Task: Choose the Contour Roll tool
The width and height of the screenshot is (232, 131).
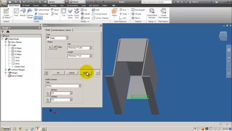Action: (x=41, y=14)
